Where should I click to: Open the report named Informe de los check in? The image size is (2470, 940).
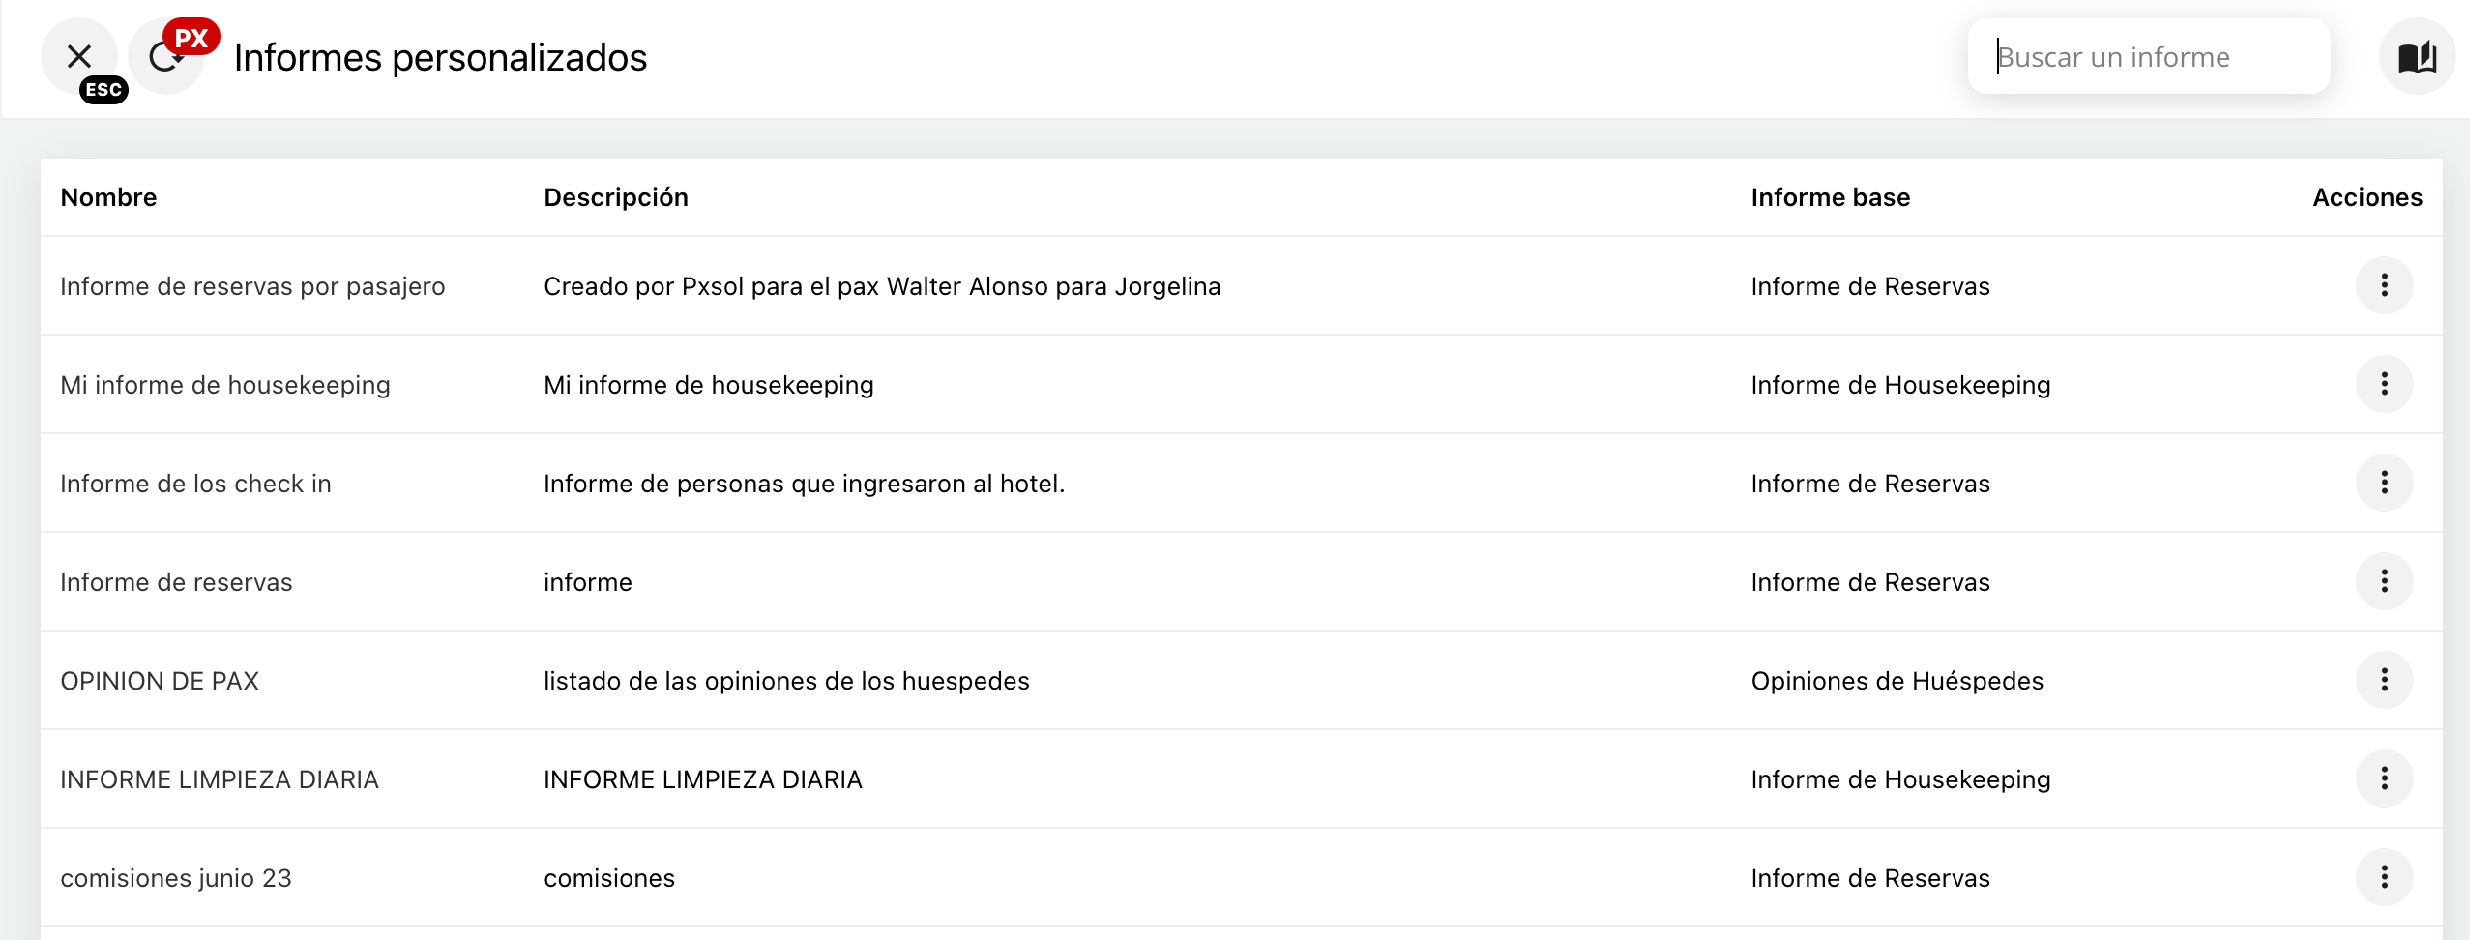coord(195,483)
